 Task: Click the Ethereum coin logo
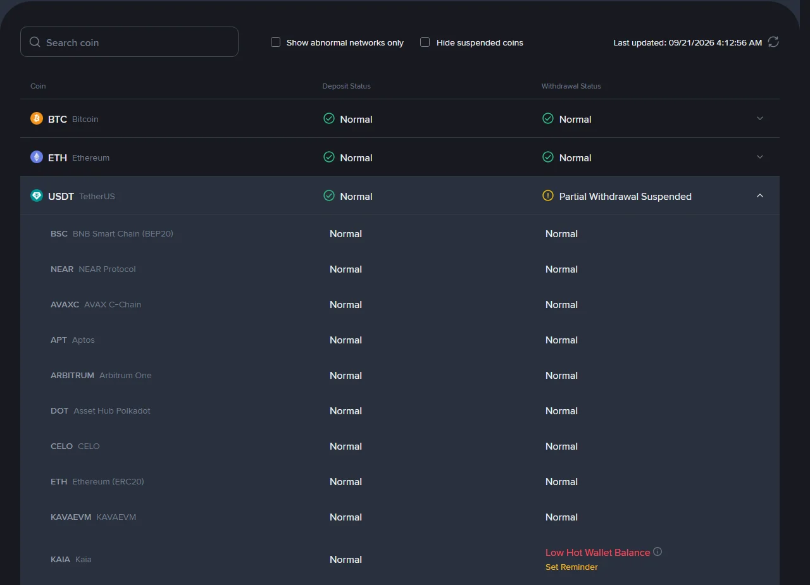[37, 157]
